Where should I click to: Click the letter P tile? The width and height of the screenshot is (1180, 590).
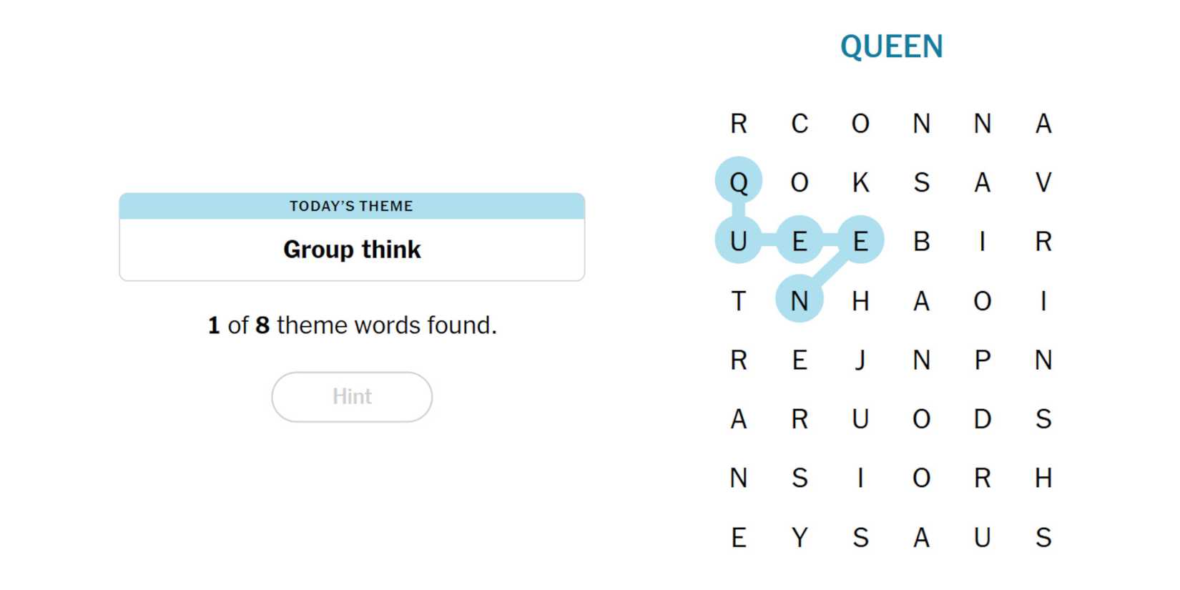(x=983, y=360)
